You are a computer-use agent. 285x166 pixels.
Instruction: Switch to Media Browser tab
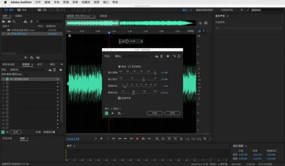pyautogui.click(x=8, y=64)
